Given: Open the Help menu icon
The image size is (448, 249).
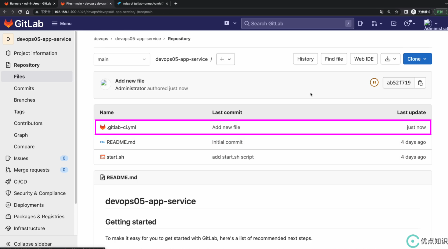Looking at the screenshot, I should click(x=410, y=23).
